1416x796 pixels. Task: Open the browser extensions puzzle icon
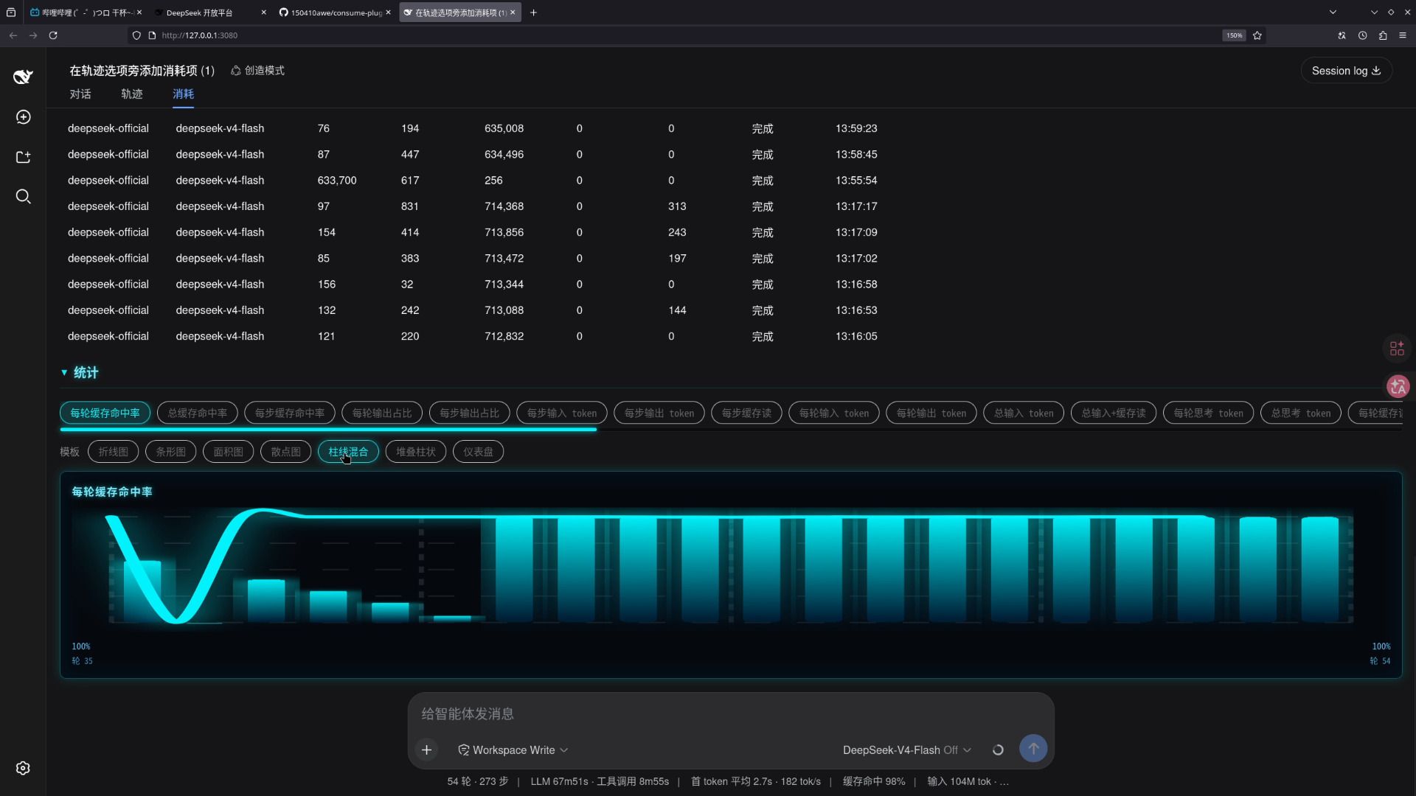(1383, 35)
